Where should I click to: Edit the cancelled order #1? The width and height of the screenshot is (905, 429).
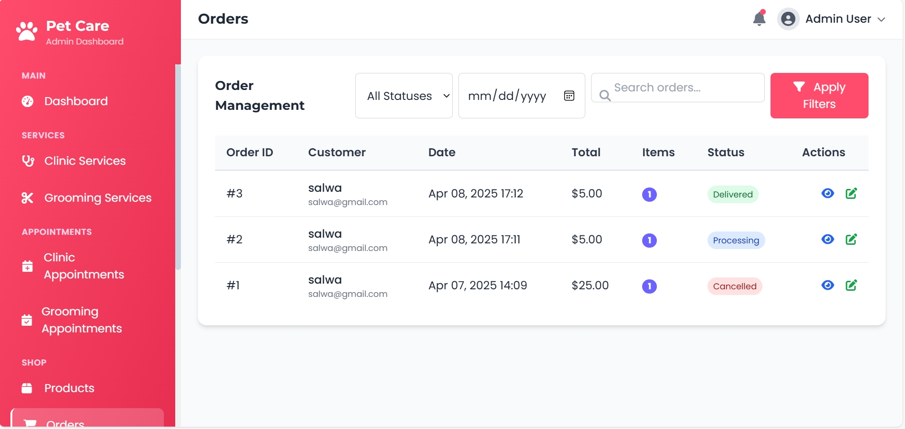(x=851, y=285)
